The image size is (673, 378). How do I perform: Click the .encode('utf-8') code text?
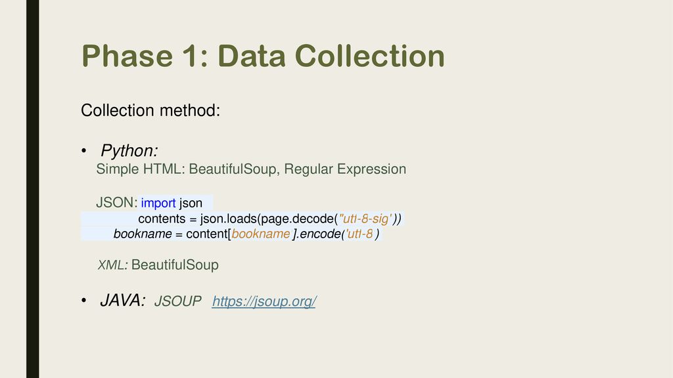337,234
